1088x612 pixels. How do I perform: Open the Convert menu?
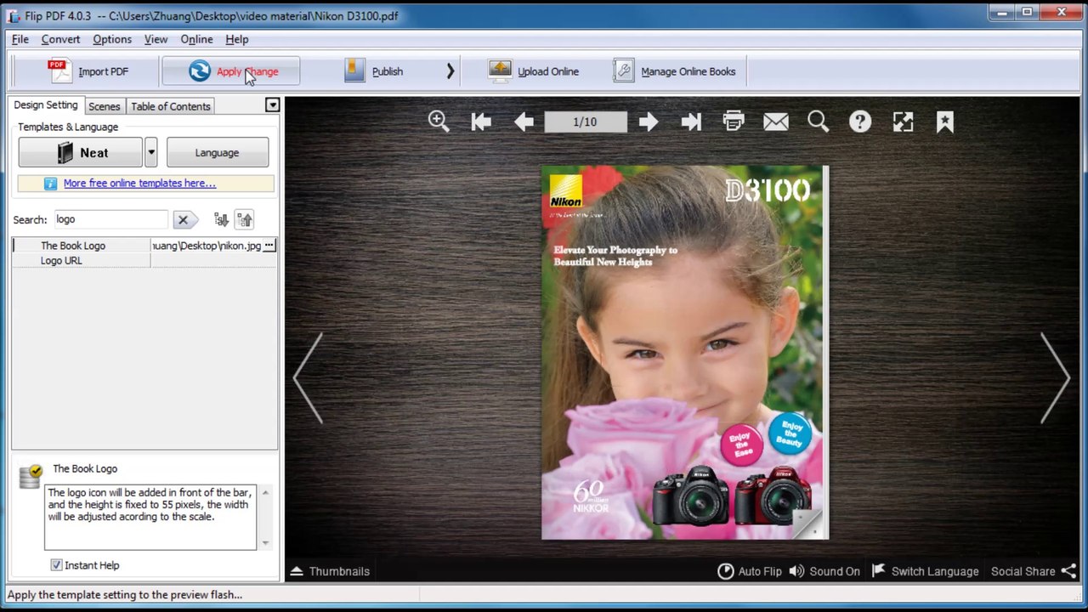coord(60,39)
